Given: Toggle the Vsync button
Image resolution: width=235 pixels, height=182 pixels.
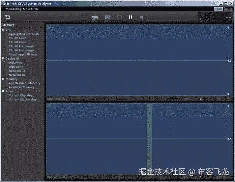Looking at the screenshot, I should tap(219, 9).
